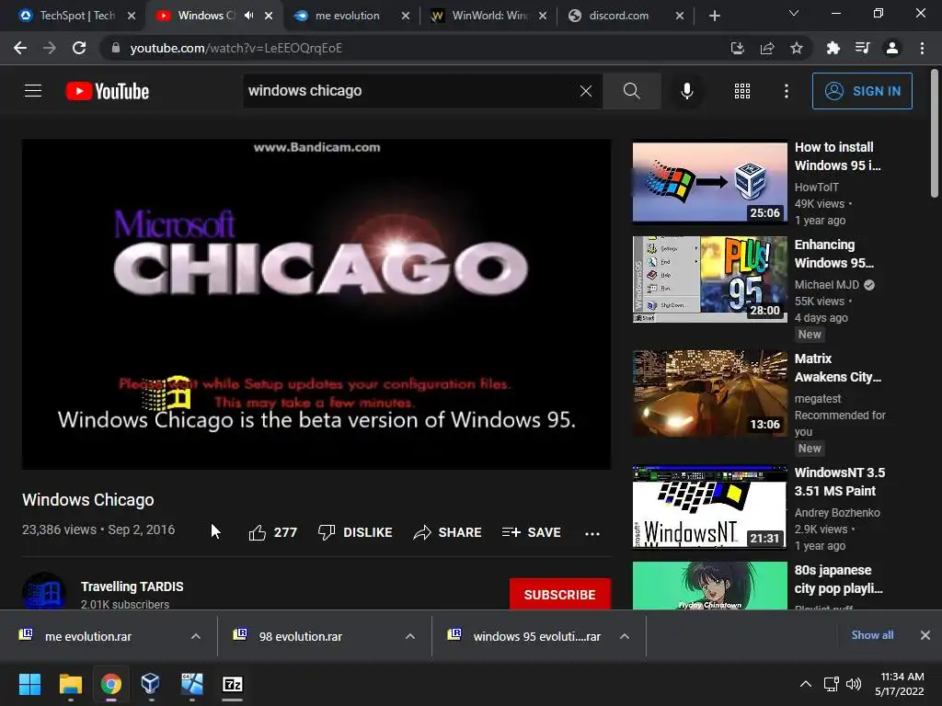Click the install app icon in address bar
Viewport: 942px width, 706px height.
click(x=737, y=48)
